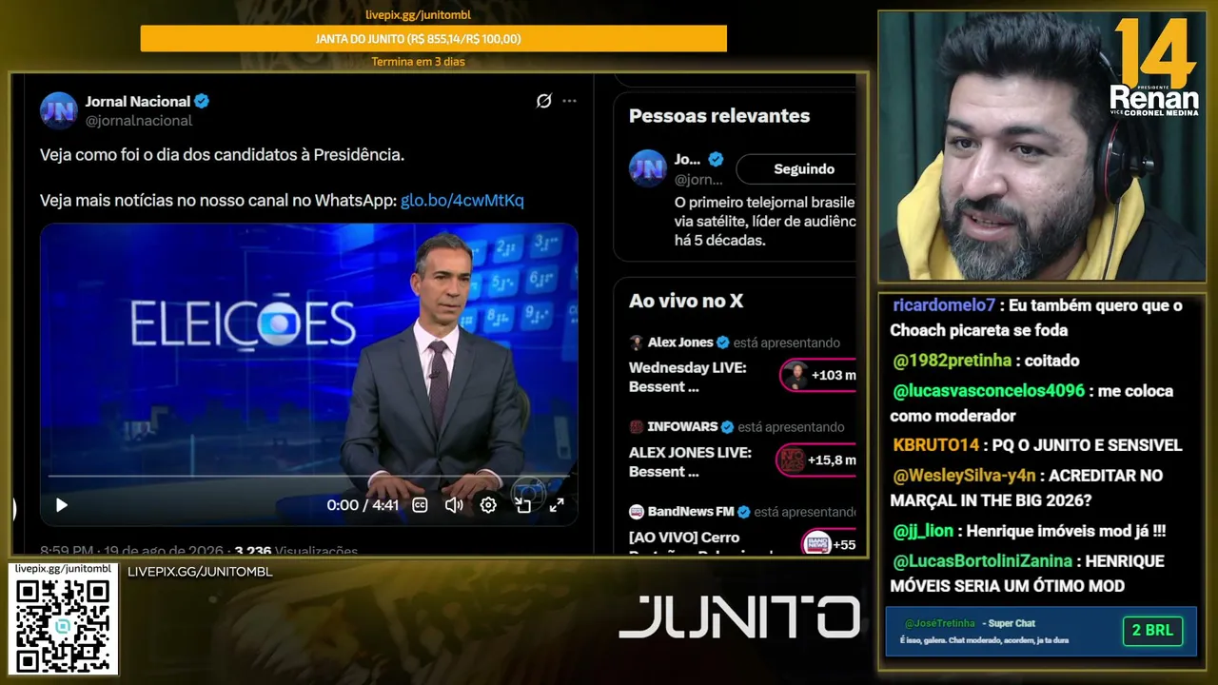The width and height of the screenshot is (1218, 685).
Task: Click the chat username @1982pretinha
Action: tap(952, 361)
